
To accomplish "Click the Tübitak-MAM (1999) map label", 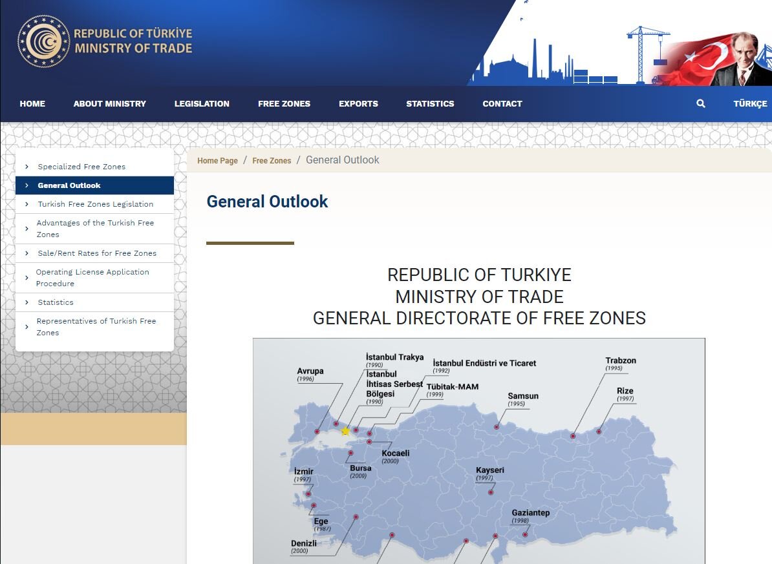I will coord(453,390).
